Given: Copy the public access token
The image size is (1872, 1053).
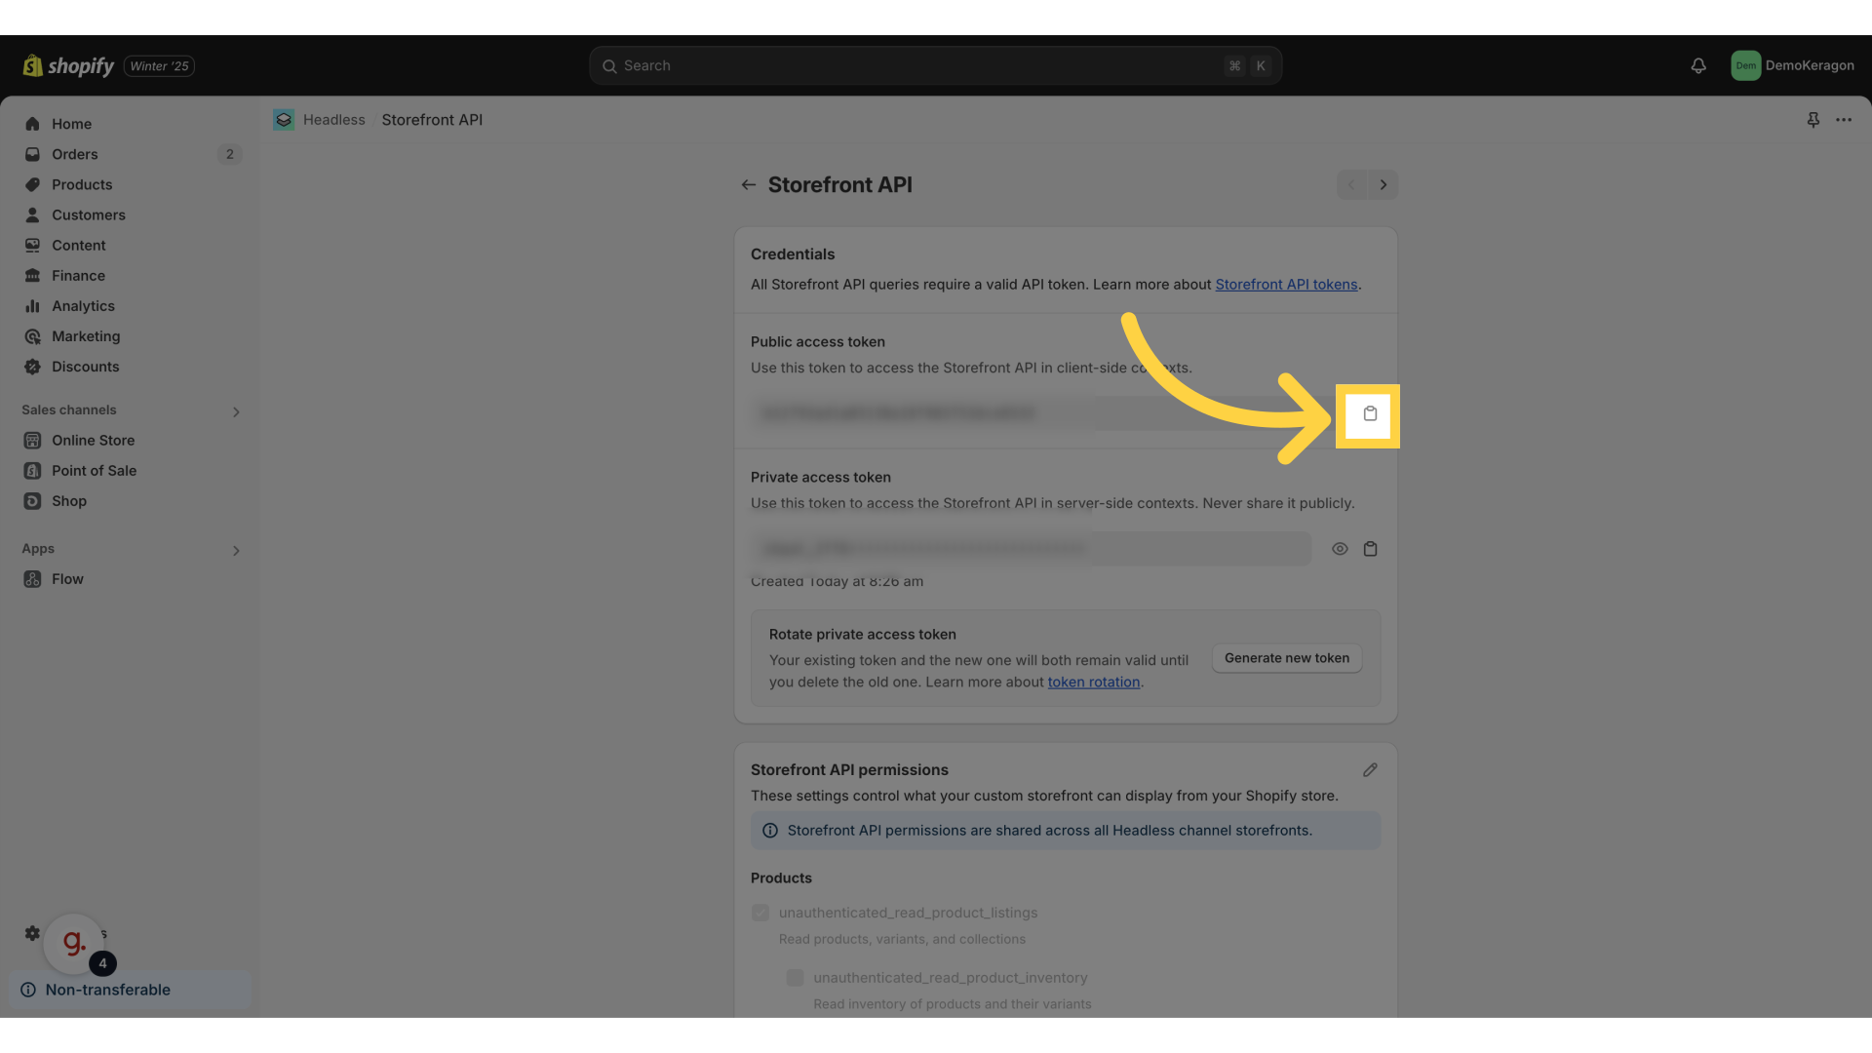Looking at the screenshot, I should [1370, 413].
